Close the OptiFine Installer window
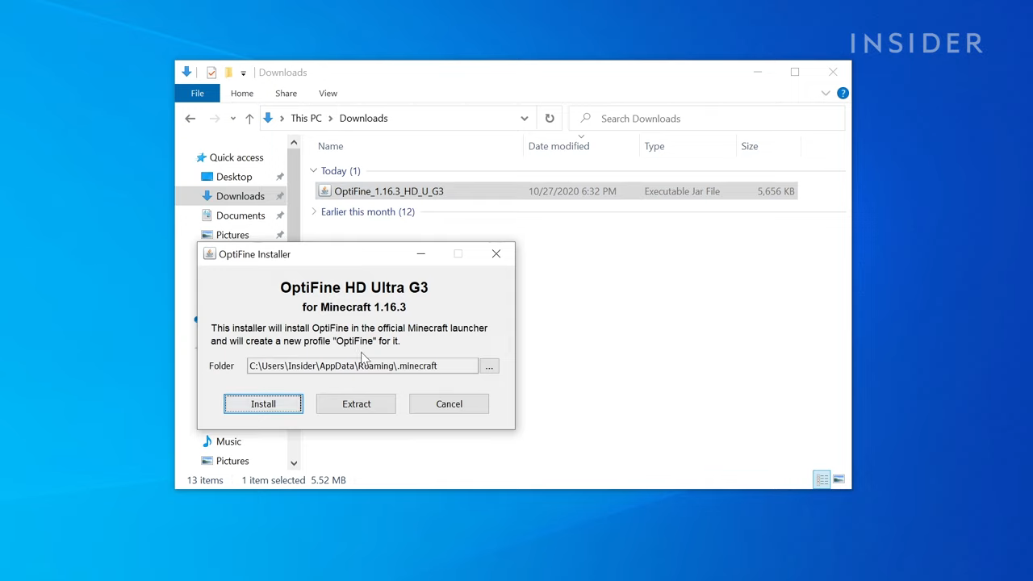The width and height of the screenshot is (1033, 581). point(496,254)
